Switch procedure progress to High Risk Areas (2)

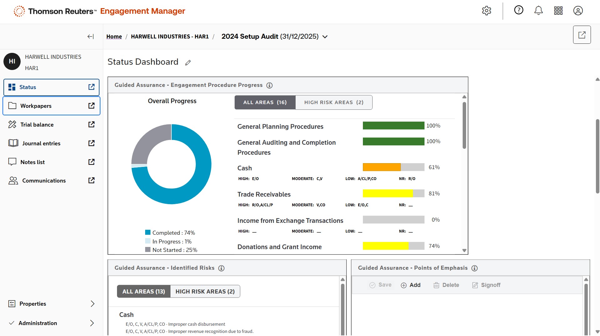pyautogui.click(x=333, y=103)
